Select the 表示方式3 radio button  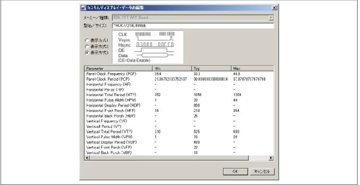click(87, 53)
